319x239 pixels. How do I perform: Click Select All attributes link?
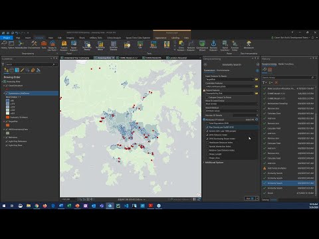[250, 119]
